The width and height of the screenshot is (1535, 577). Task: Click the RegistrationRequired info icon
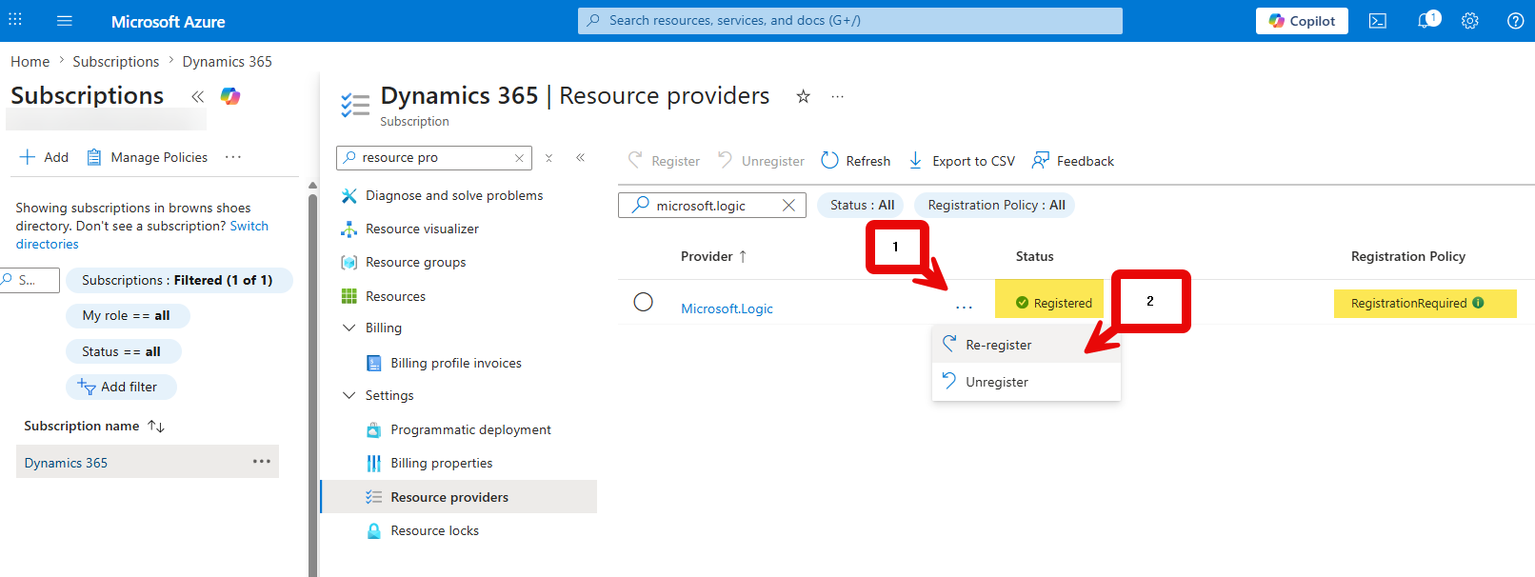(1479, 303)
